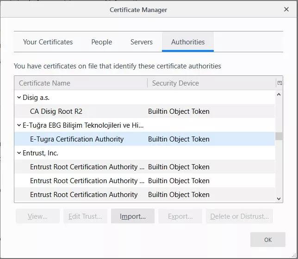Click the Export... button
This screenshot has height=259, width=298.
point(180,216)
